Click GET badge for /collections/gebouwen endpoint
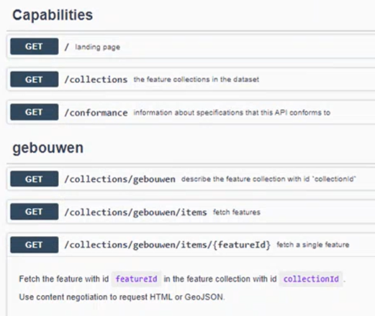 (35, 179)
